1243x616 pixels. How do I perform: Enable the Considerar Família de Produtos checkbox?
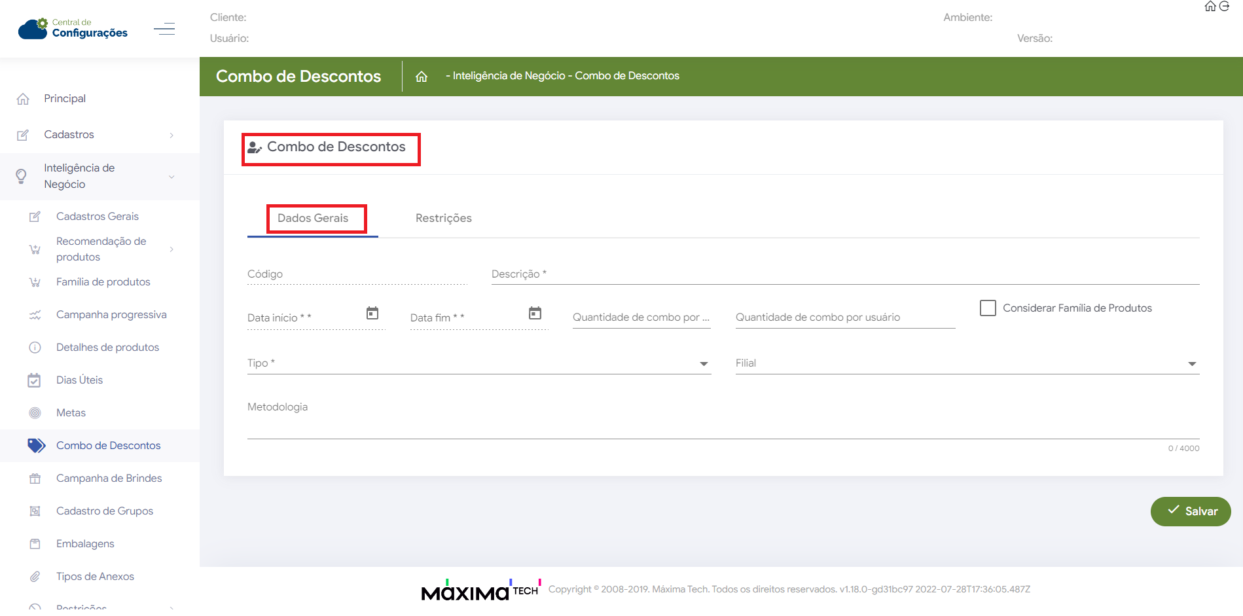tap(988, 308)
